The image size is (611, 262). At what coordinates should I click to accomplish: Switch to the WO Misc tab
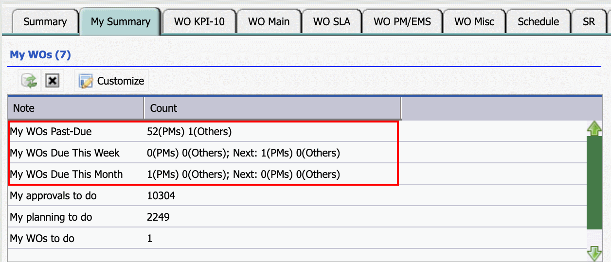pos(474,22)
